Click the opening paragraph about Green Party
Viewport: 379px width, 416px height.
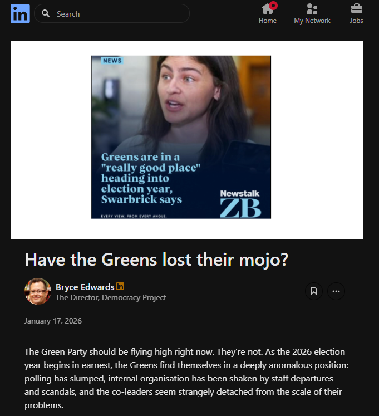(x=186, y=378)
